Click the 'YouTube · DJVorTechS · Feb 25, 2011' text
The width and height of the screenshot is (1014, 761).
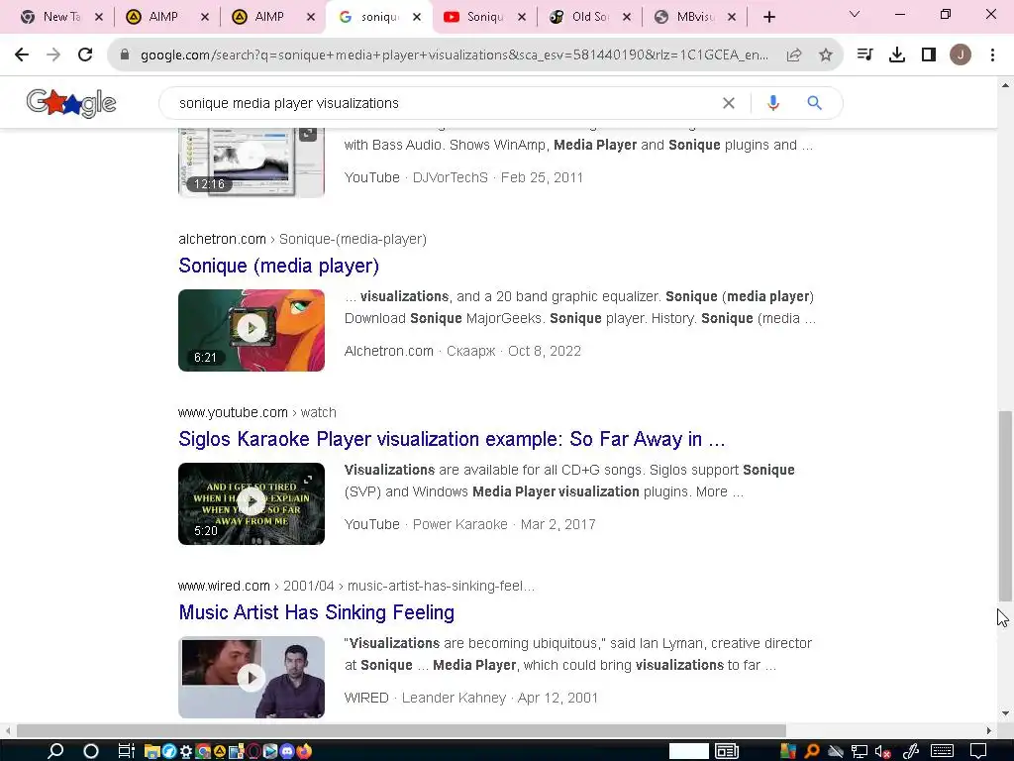pyautogui.click(x=463, y=177)
